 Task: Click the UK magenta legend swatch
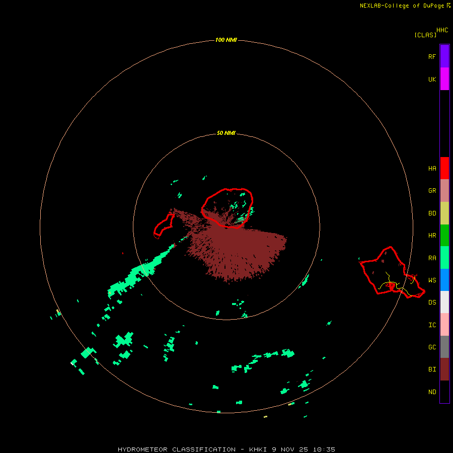(x=444, y=79)
